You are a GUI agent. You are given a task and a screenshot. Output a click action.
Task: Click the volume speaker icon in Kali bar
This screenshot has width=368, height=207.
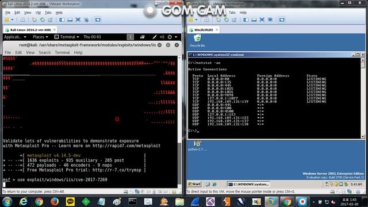point(162,37)
